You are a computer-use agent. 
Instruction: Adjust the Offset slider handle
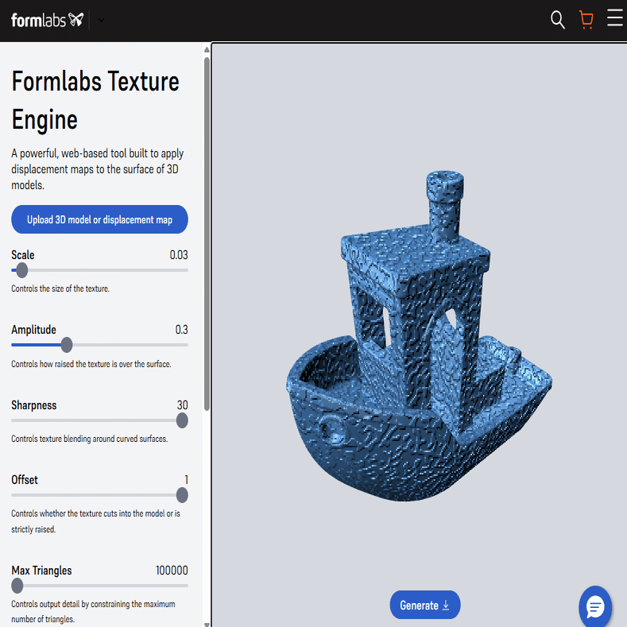pyautogui.click(x=182, y=495)
